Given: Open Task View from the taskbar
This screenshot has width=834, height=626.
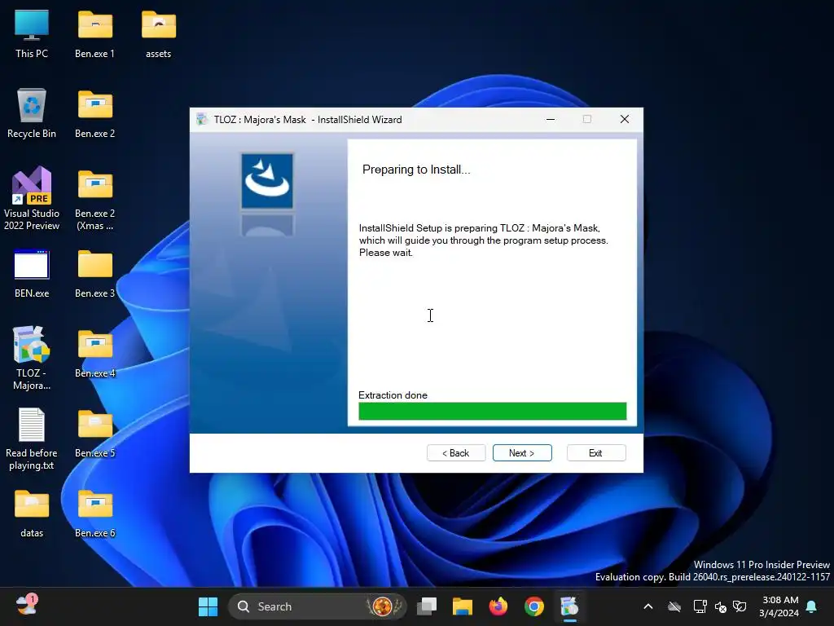Looking at the screenshot, I should 427,606.
